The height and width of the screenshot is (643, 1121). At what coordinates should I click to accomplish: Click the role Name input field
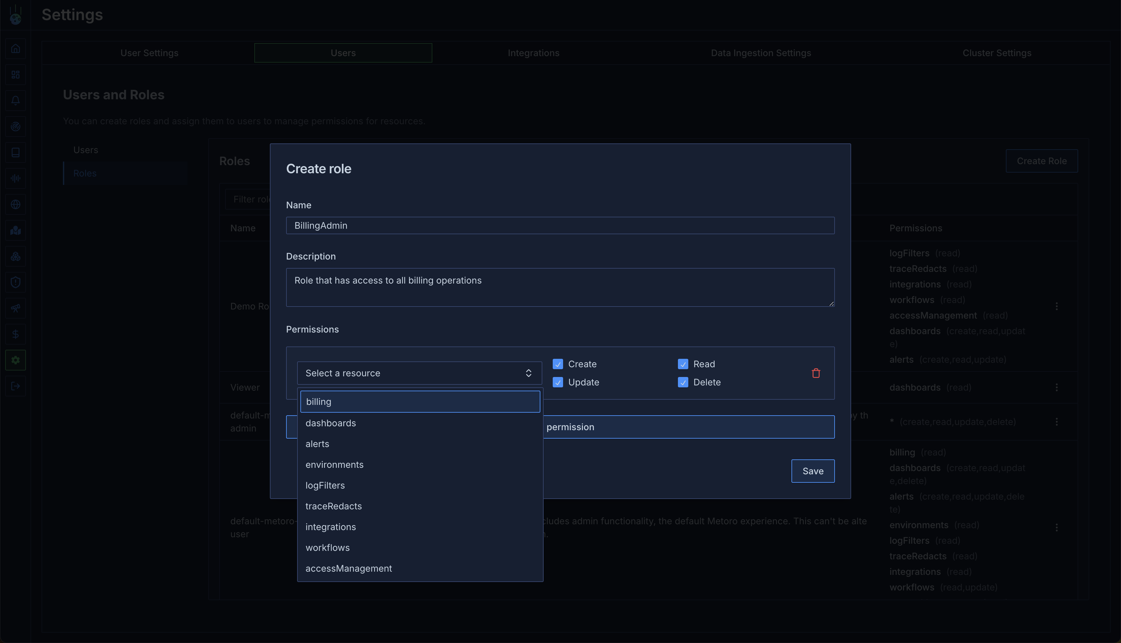[x=560, y=226]
